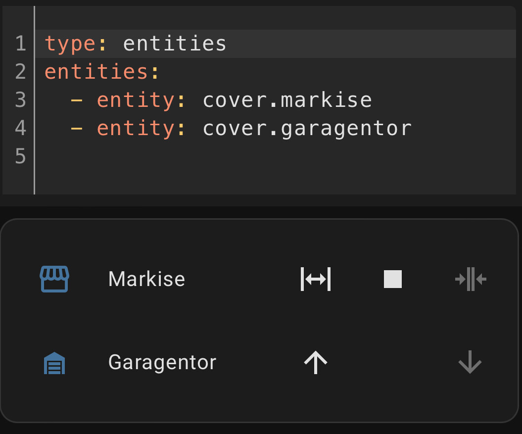Click the 'entities' value after type
This screenshot has width=522, height=434.
(x=175, y=44)
